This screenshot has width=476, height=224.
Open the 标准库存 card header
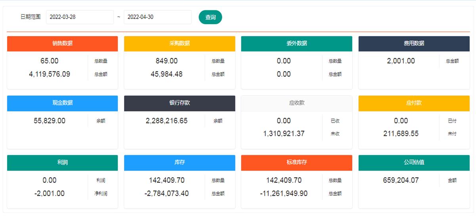click(x=296, y=163)
